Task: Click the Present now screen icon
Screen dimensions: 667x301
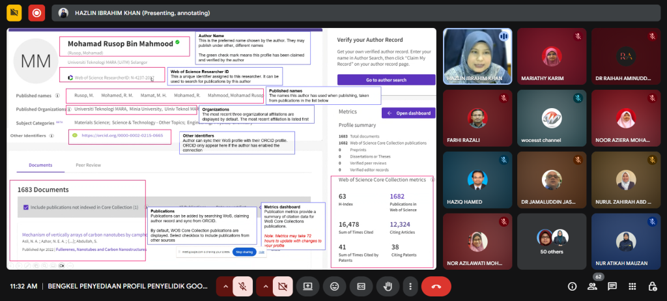Action: click(307, 286)
